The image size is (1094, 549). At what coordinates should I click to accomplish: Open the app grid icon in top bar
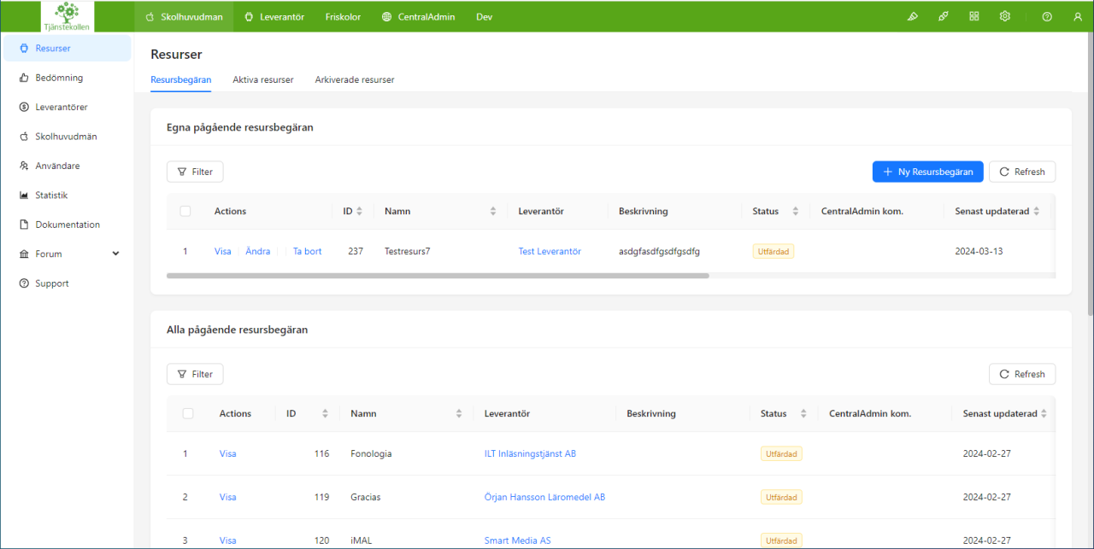coord(973,16)
